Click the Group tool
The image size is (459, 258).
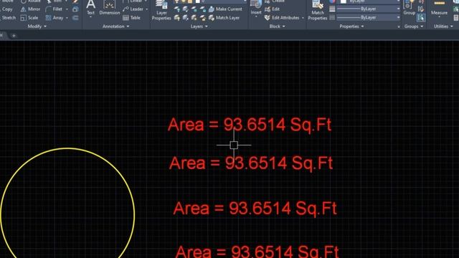pyautogui.click(x=409, y=8)
